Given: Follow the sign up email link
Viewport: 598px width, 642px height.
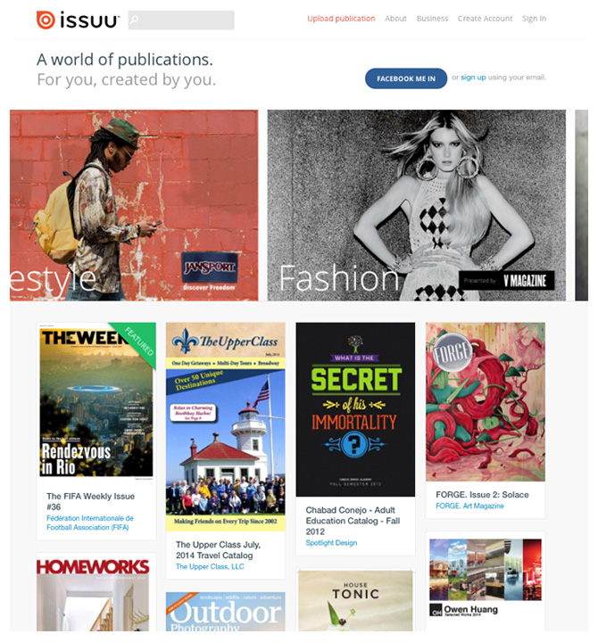Looking at the screenshot, I should pos(473,77).
